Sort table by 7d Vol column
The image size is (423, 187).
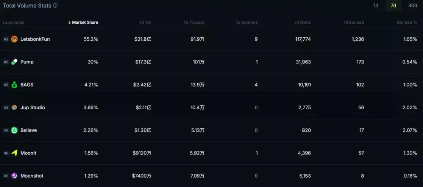[145, 22]
